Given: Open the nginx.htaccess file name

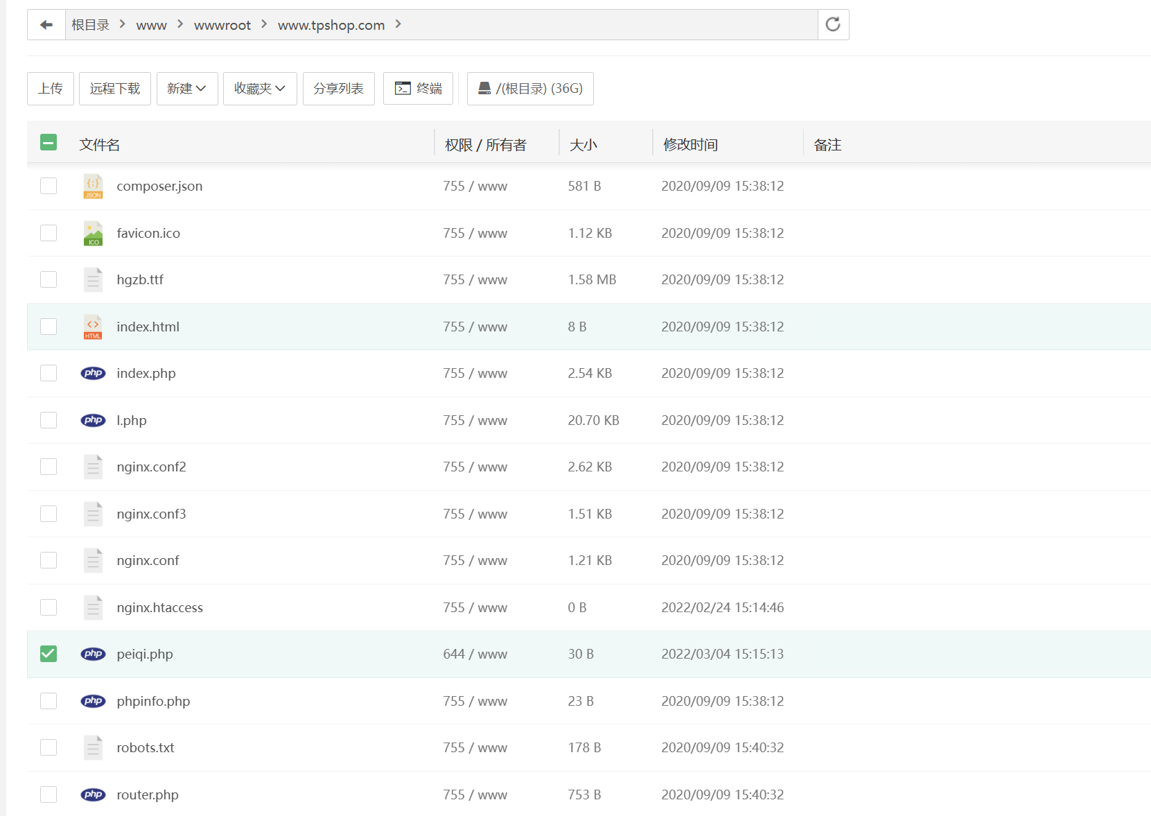Looking at the screenshot, I should click(159, 608).
